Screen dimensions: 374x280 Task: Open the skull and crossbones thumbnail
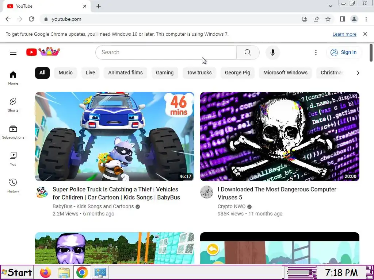point(279,136)
